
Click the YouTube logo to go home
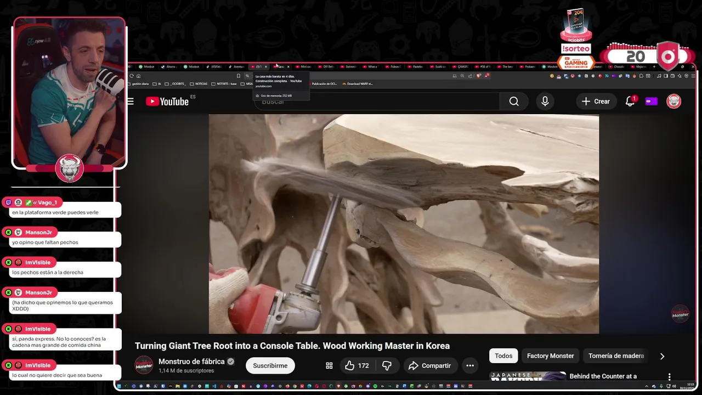coord(167,101)
